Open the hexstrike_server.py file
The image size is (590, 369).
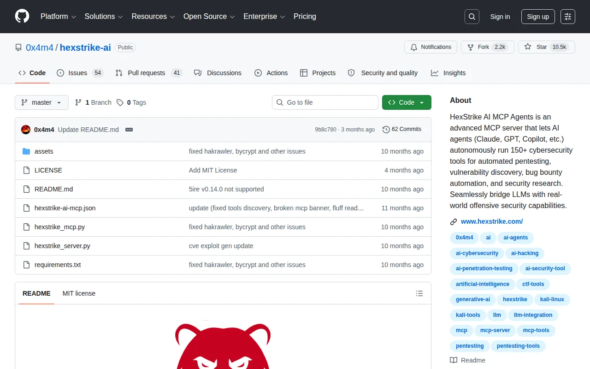coord(62,246)
